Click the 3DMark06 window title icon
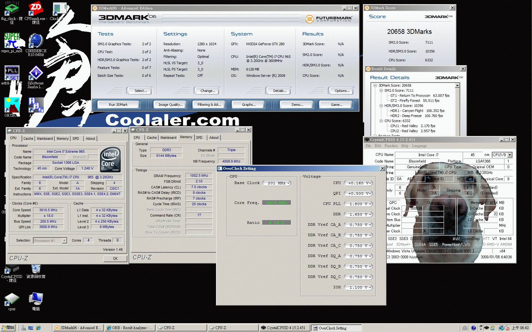This screenshot has height=332, width=532. tap(95, 8)
